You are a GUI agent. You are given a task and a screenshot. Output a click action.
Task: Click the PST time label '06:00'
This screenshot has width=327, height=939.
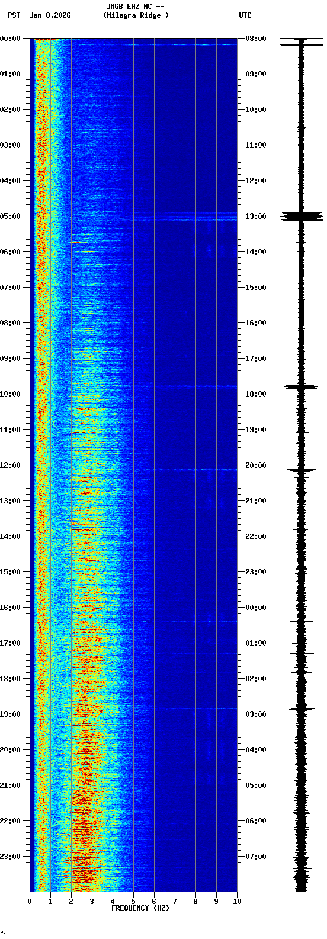(9, 252)
